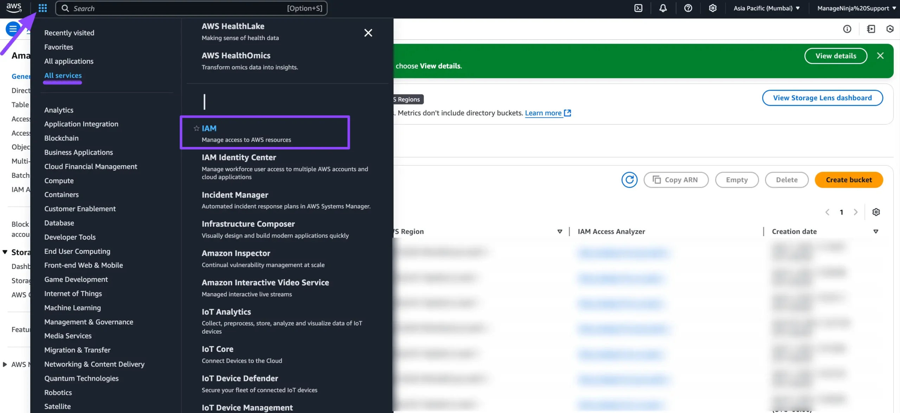Open the ManageNinja Support account menu
Viewport: 900px width, 413px height.
(x=856, y=8)
